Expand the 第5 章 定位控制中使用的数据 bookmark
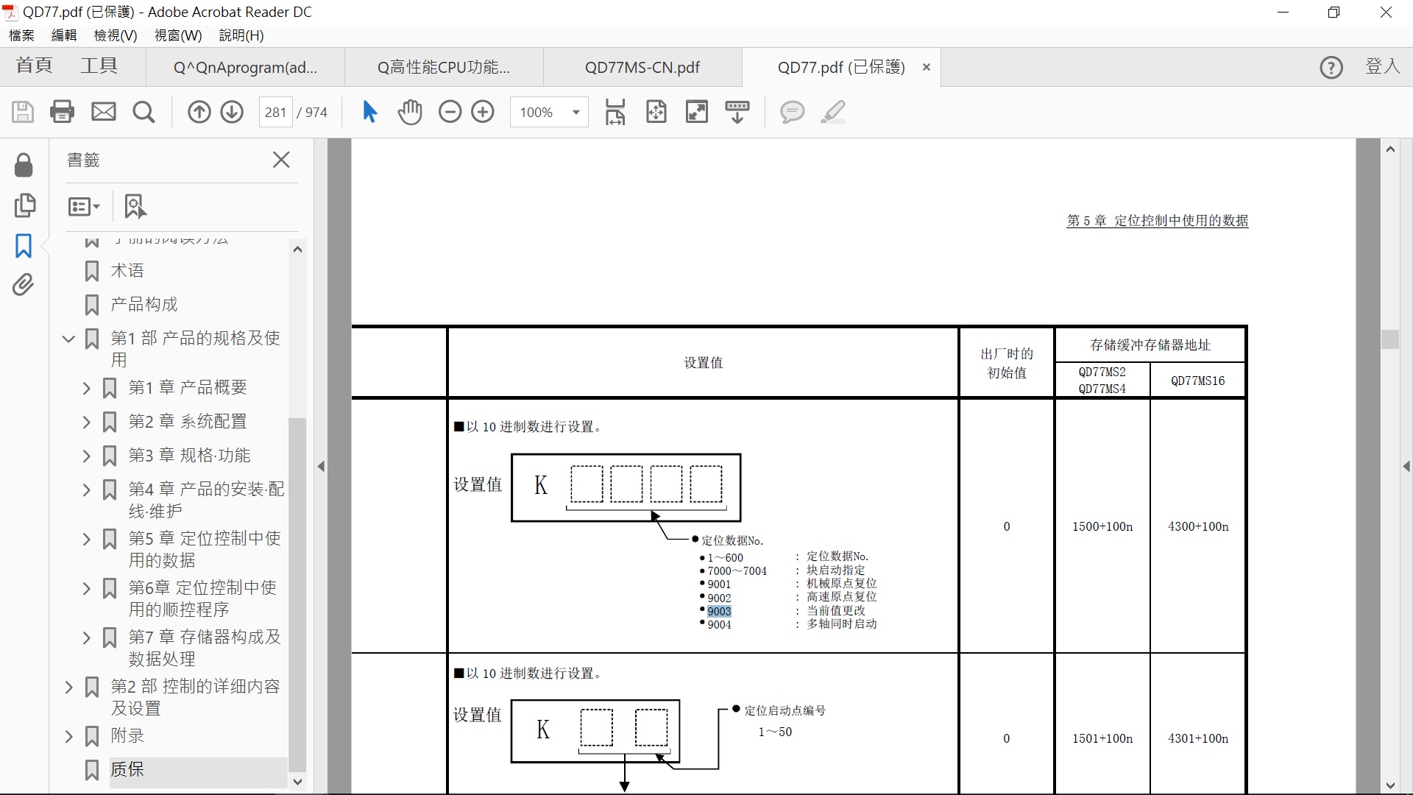The height and width of the screenshot is (795, 1413). [x=86, y=540]
